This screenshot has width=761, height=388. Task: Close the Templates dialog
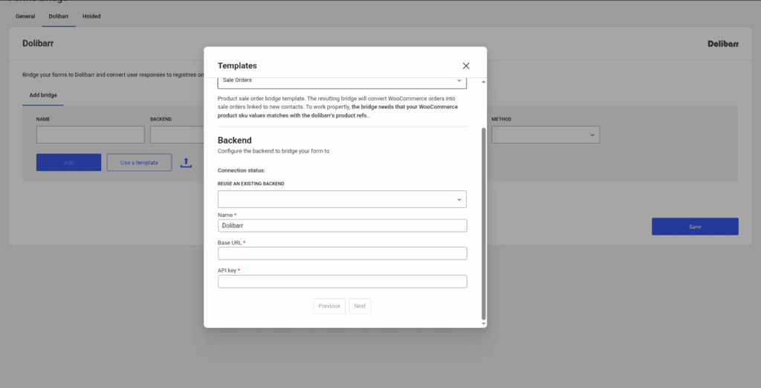pos(466,65)
